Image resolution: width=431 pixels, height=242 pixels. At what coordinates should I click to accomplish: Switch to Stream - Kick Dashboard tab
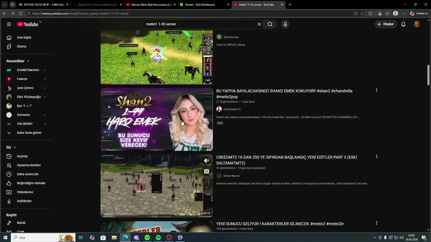click(x=204, y=5)
